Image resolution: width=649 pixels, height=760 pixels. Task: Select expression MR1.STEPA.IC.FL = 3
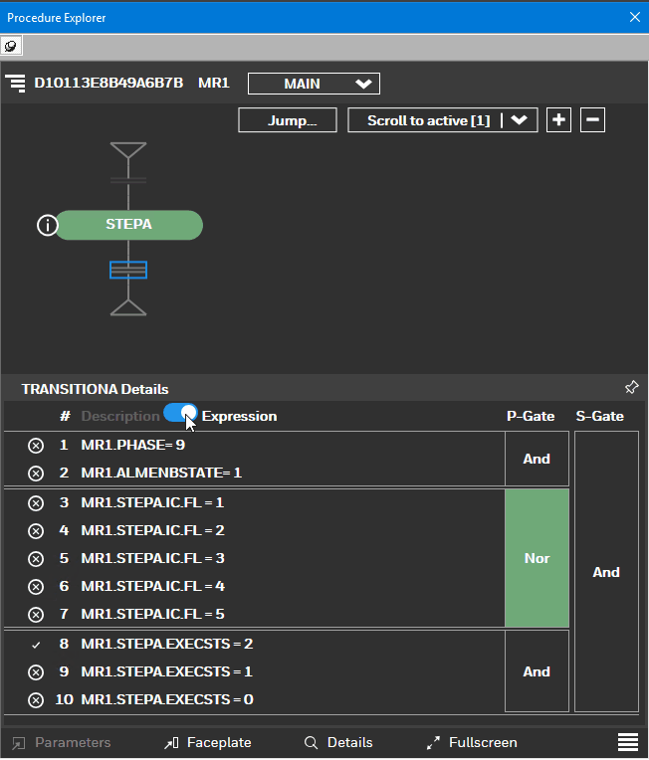(152, 558)
